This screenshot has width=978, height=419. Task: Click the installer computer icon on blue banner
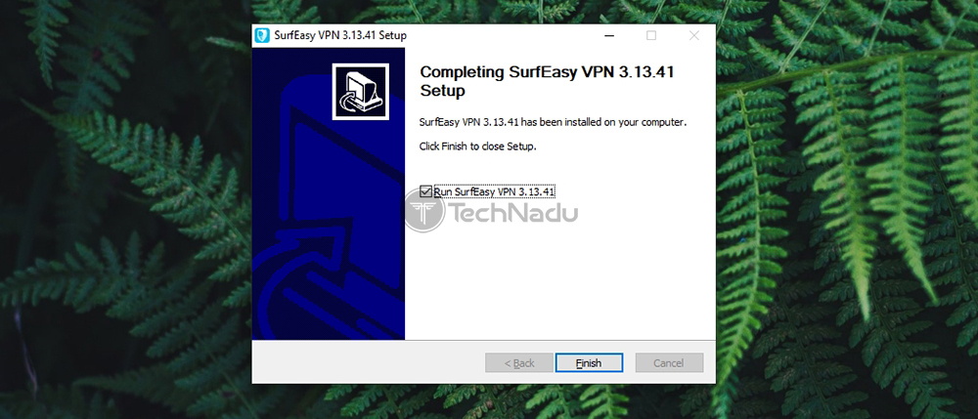(361, 92)
